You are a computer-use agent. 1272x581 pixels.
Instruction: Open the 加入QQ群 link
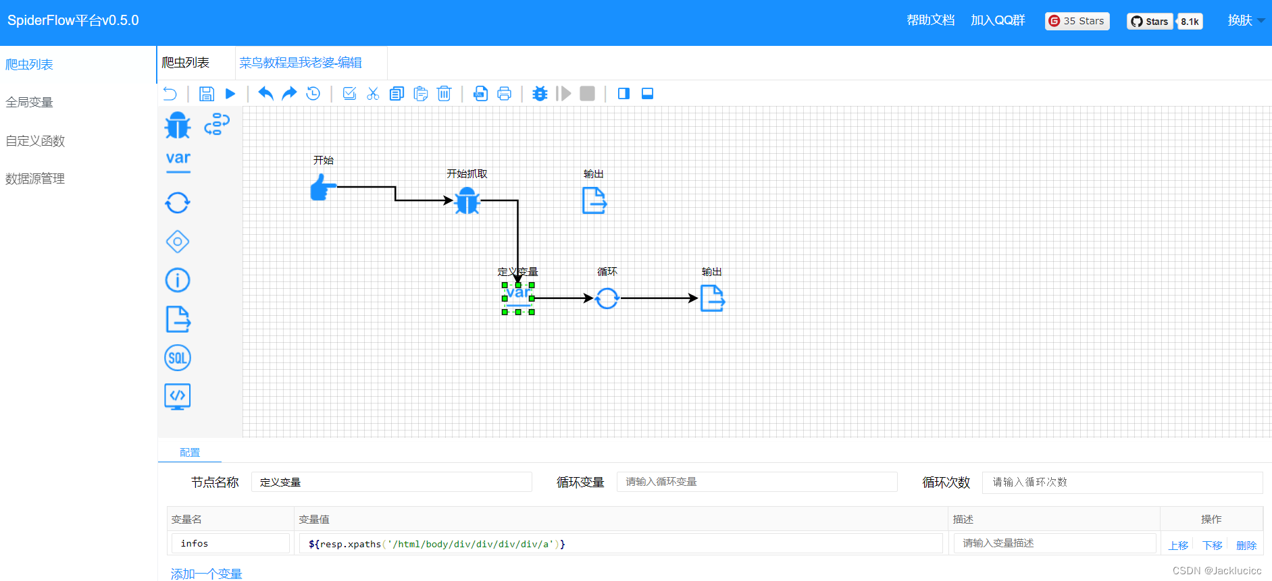pos(998,20)
